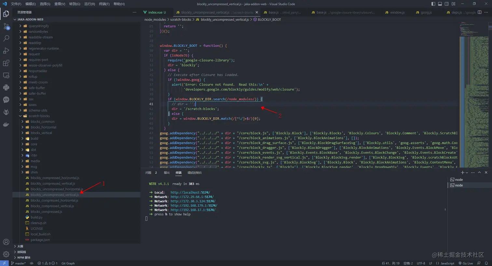The image size is (492, 266).
Task: Open Run and Debug view
Action: point(6,51)
